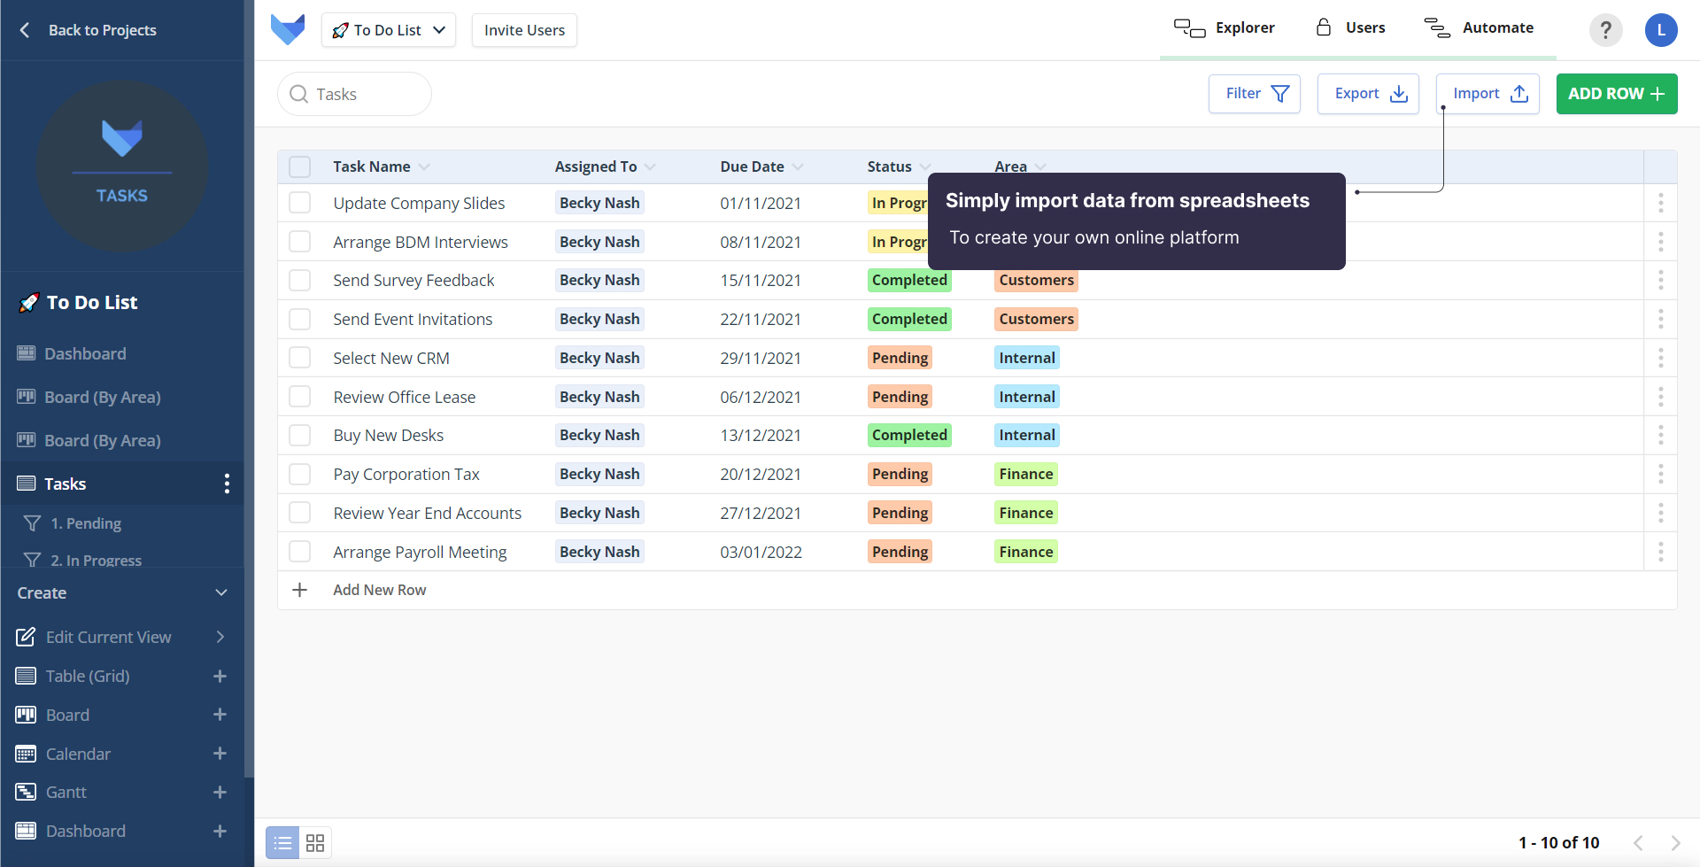
Task: Open row menu for Select New CRM
Action: click(x=1660, y=358)
